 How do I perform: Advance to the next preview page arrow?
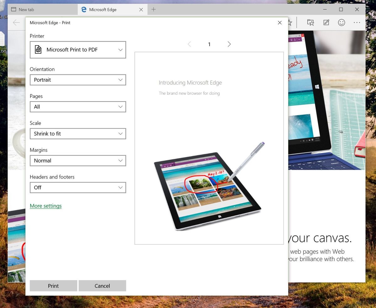[x=229, y=44]
